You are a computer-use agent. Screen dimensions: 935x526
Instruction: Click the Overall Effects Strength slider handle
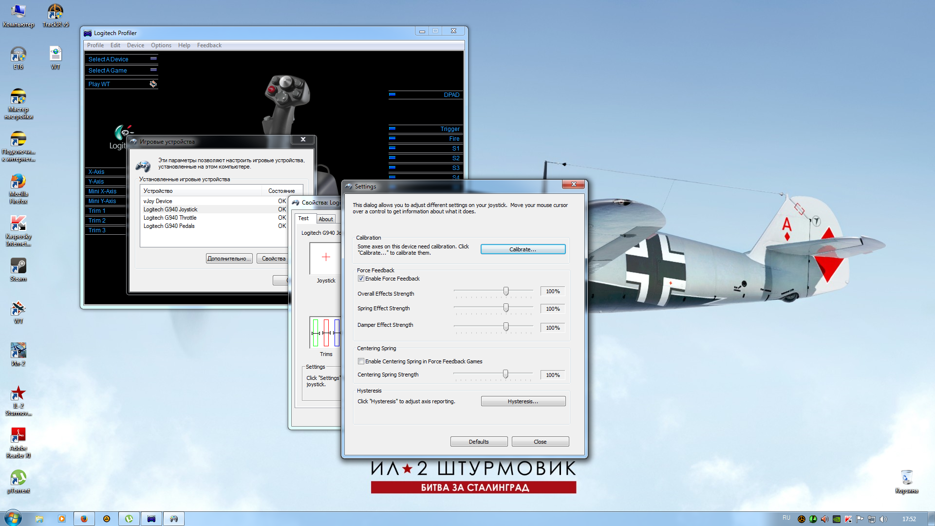point(506,291)
